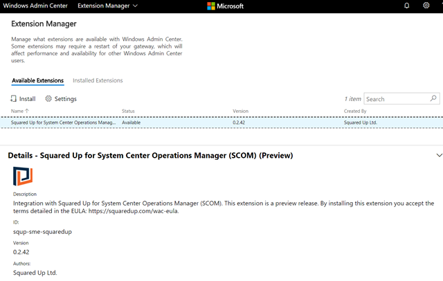Screen dimensions: 443x281
Task: Click the Created By column header
Action: [x=355, y=111]
